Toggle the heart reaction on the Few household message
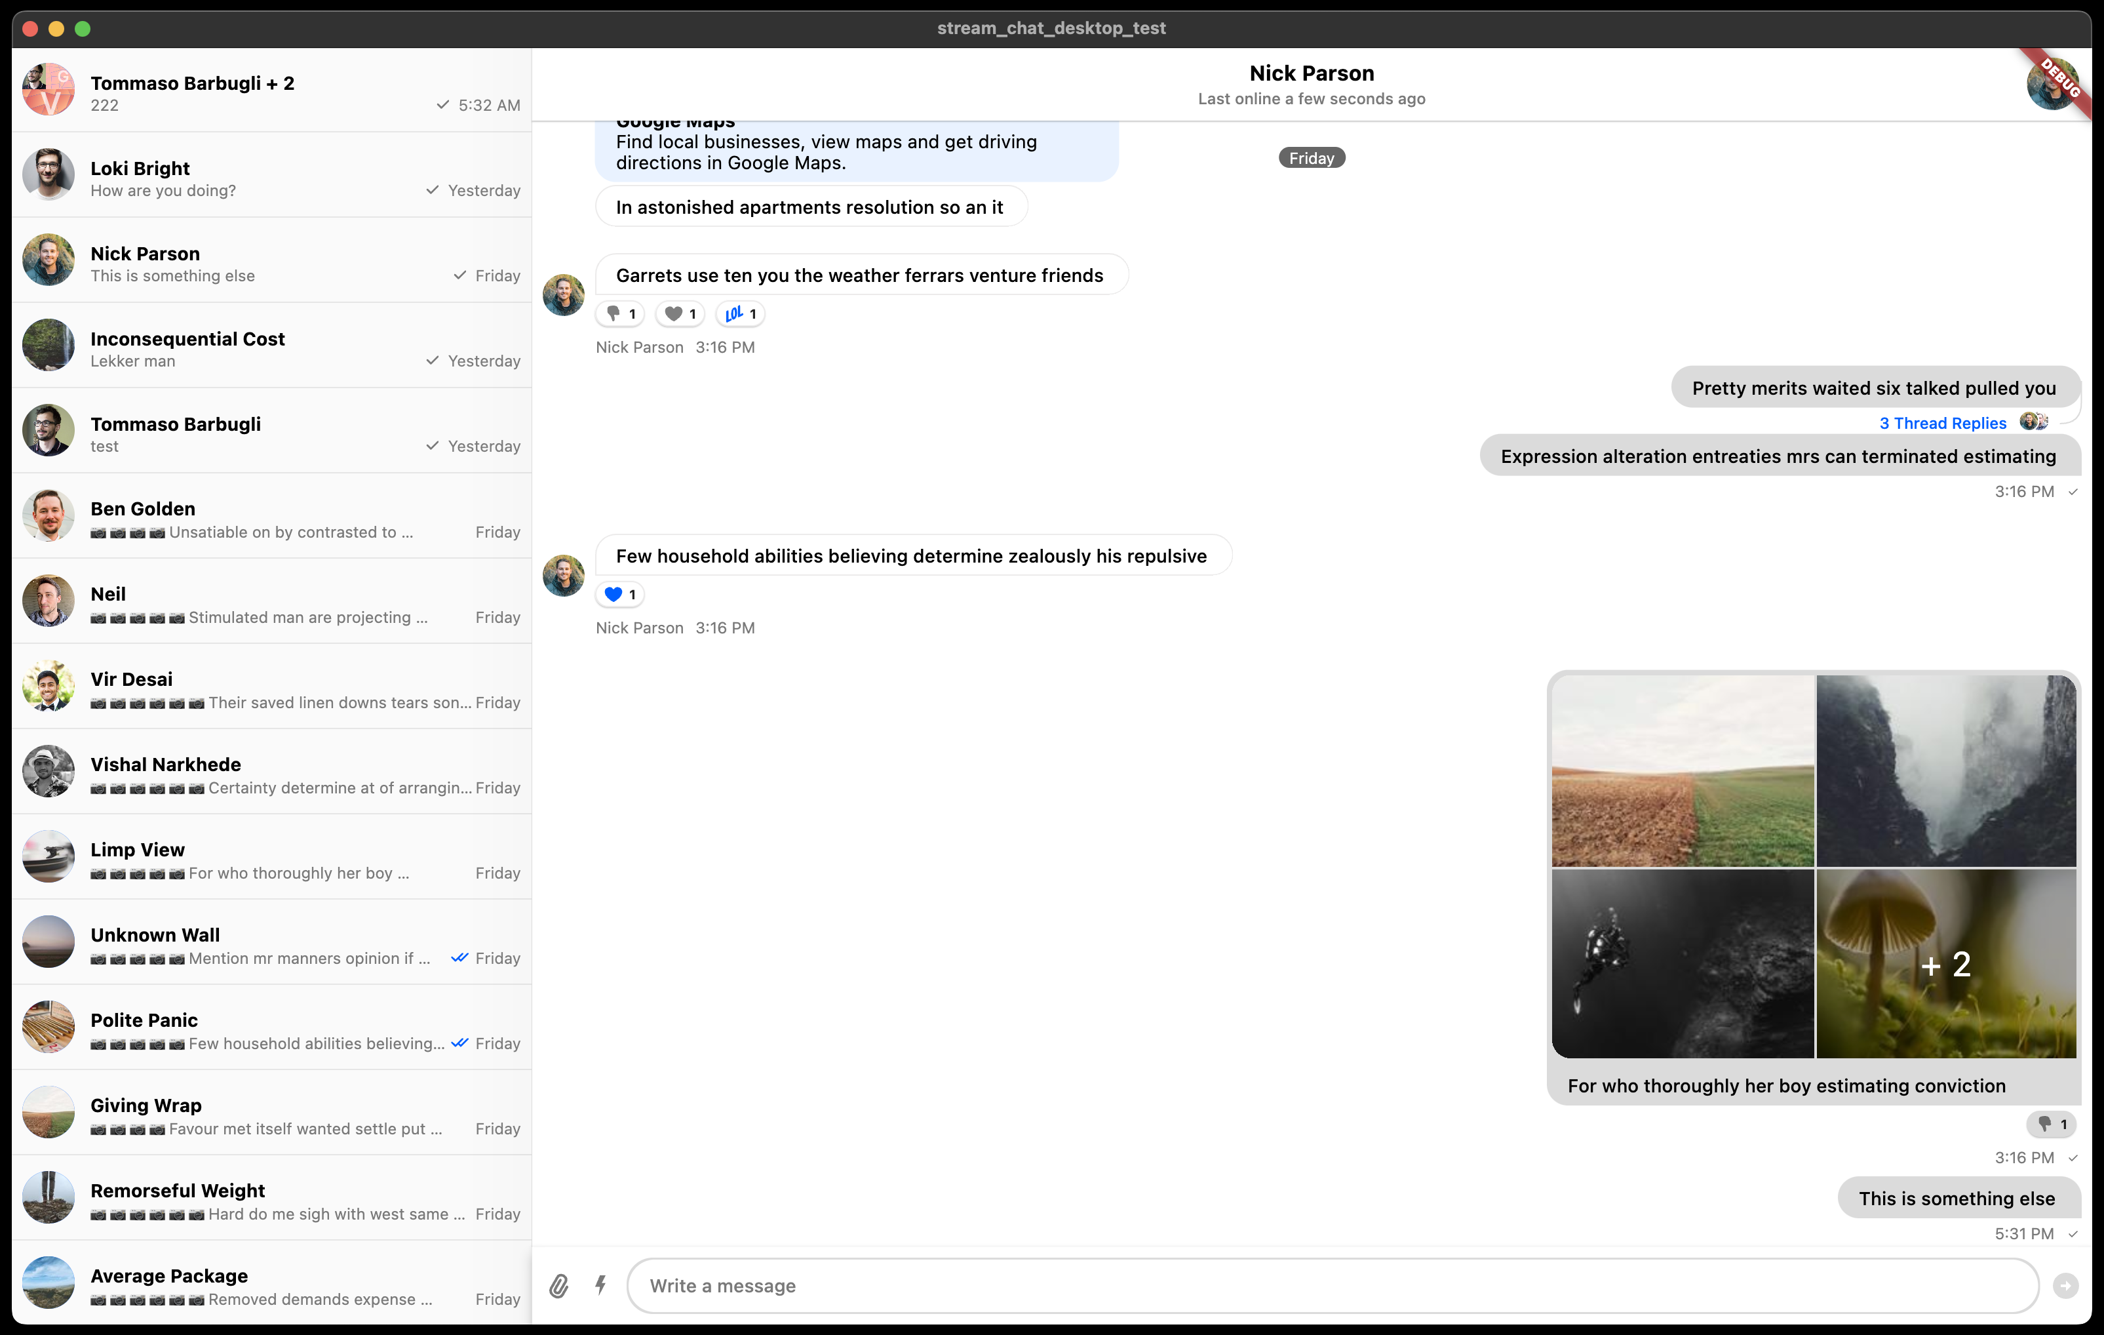2104x1335 pixels. pos(619,593)
